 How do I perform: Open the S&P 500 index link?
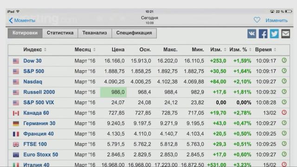tap(34, 71)
